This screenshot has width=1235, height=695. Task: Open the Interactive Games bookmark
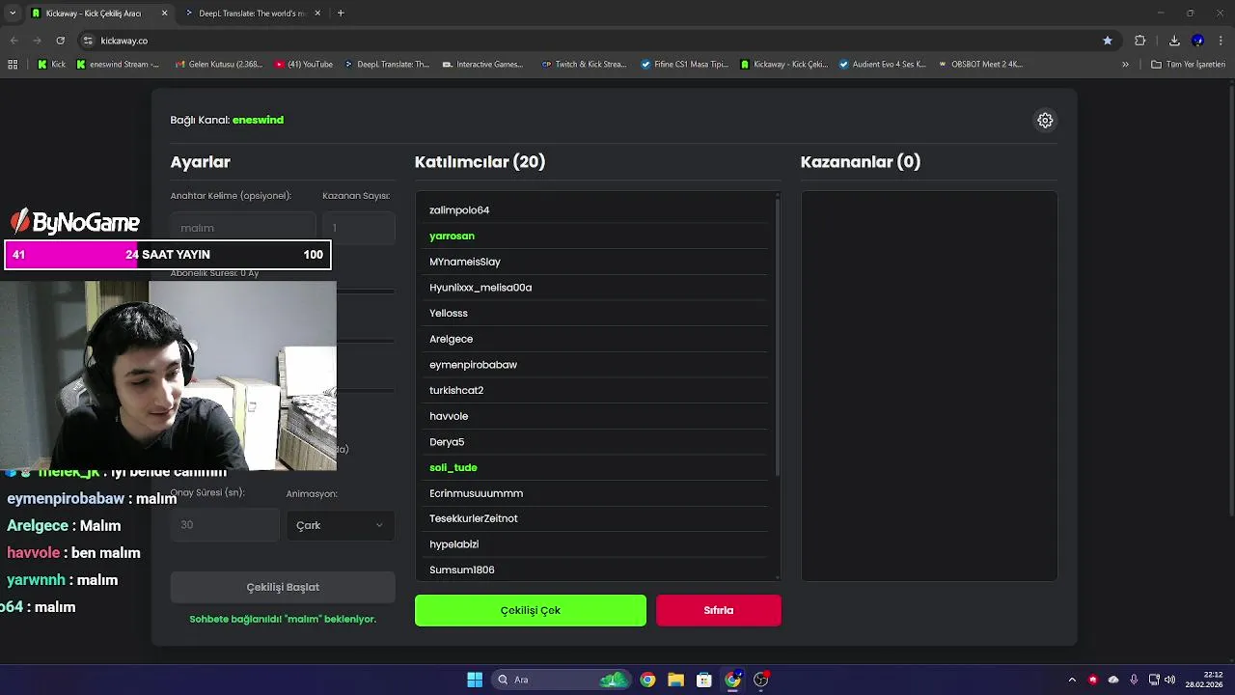482,65
